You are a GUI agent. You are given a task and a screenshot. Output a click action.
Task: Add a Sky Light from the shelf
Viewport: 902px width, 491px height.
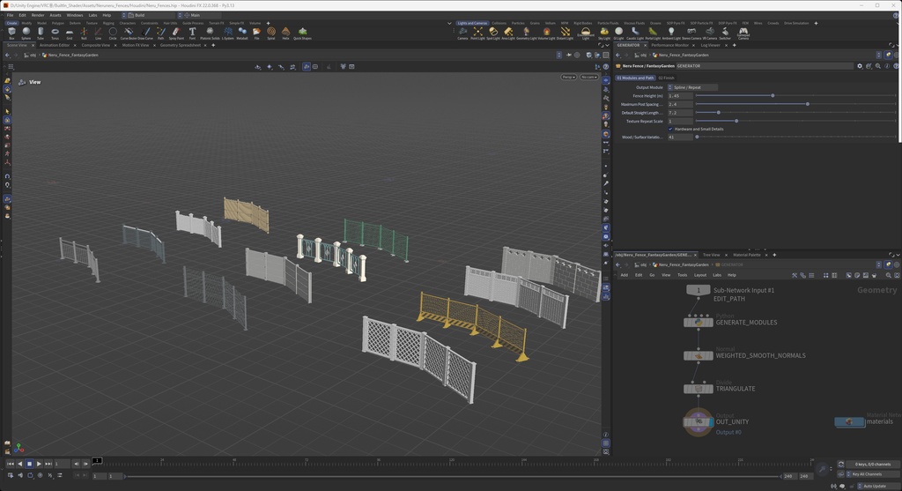coord(603,33)
